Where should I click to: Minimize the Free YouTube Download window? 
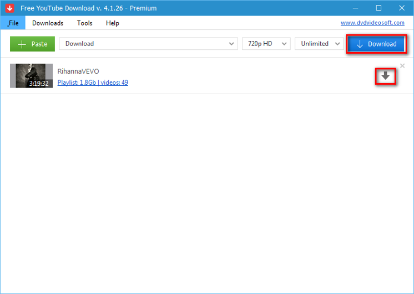click(355, 8)
